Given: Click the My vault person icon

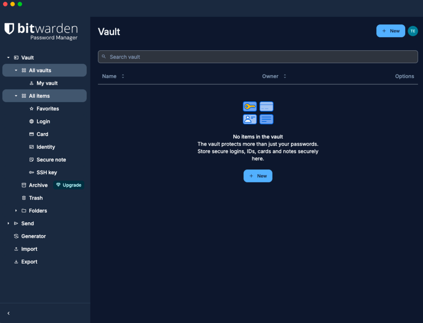Looking at the screenshot, I should click(x=31, y=83).
